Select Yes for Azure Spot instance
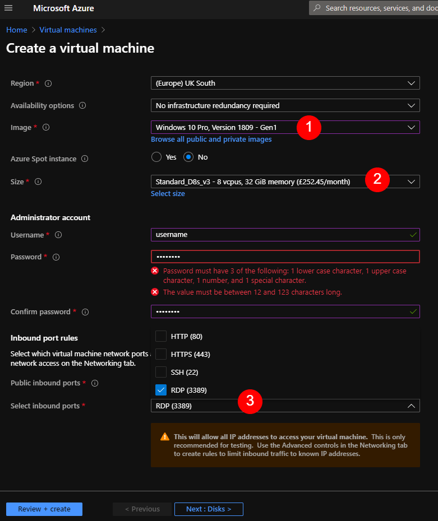 pyautogui.click(x=156, y=157)
